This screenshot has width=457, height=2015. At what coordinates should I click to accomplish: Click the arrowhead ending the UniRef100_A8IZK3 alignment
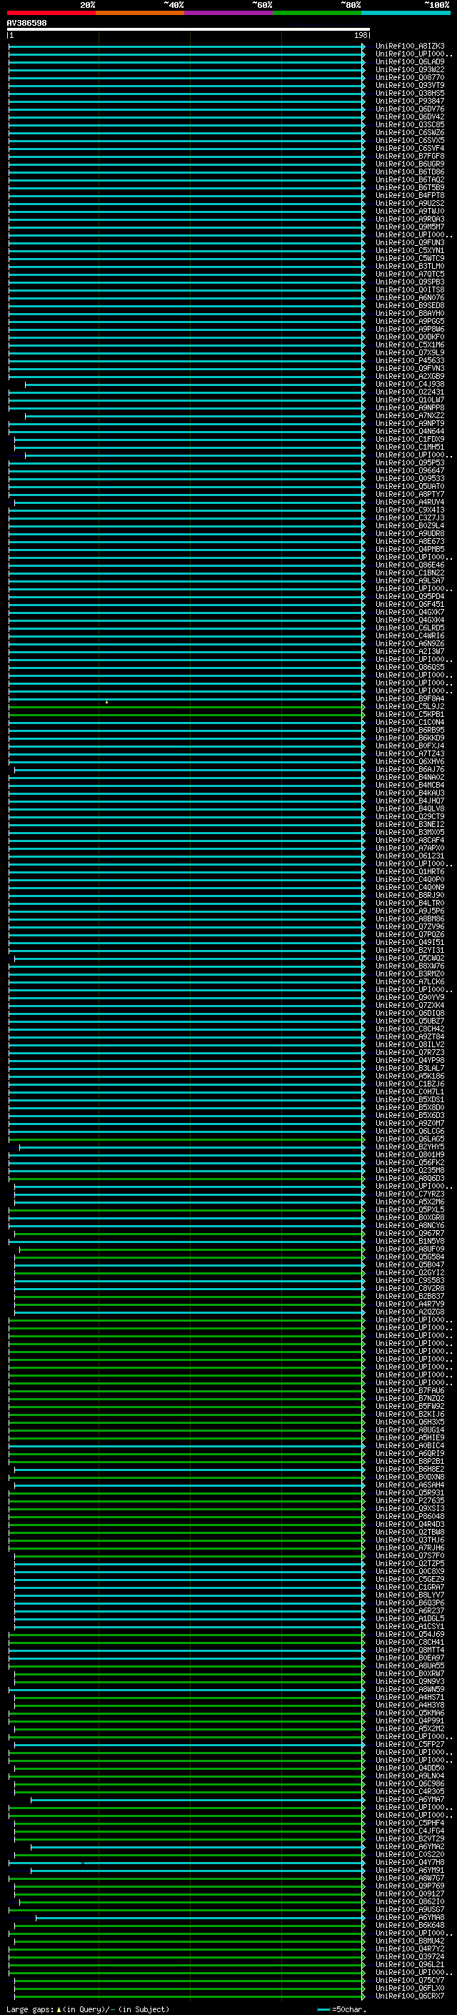click(363, 46)
